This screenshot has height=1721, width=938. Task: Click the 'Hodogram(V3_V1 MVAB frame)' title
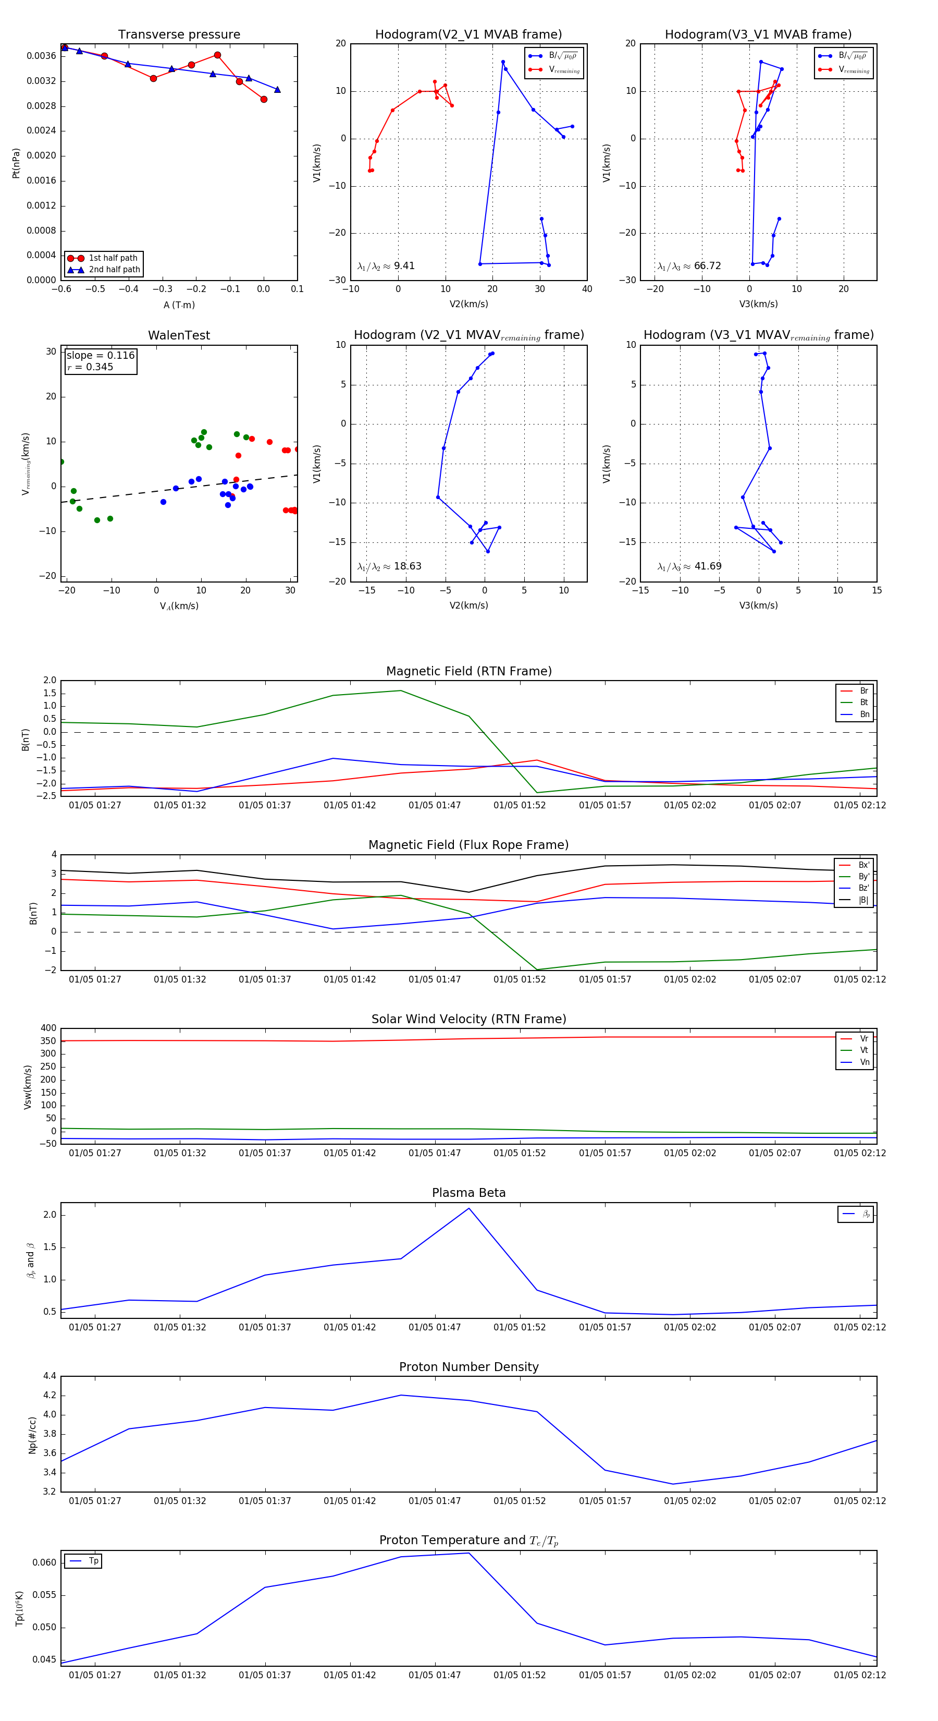tap(758, 35)
